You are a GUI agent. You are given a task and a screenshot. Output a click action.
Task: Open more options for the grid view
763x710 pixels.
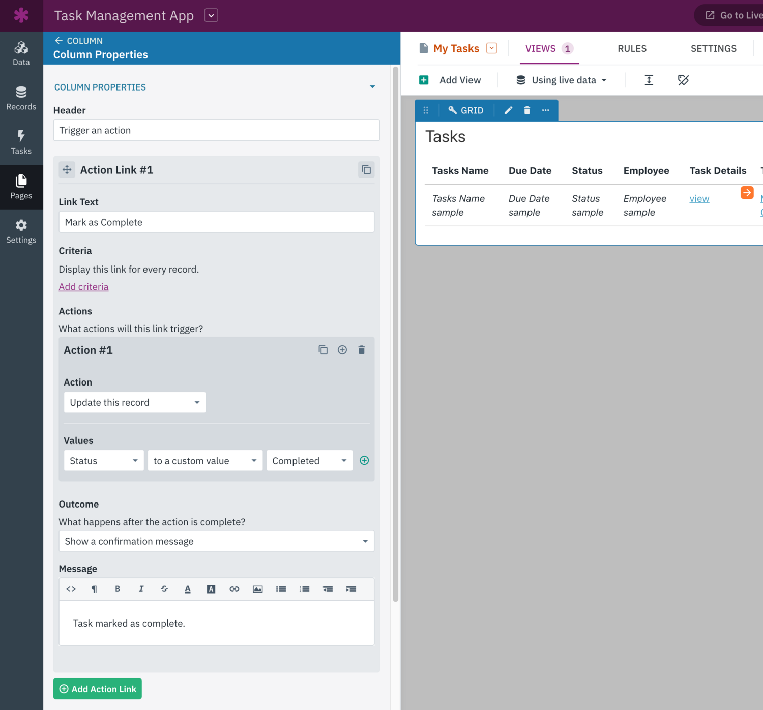pyautogui.click(x=545, y=110)
